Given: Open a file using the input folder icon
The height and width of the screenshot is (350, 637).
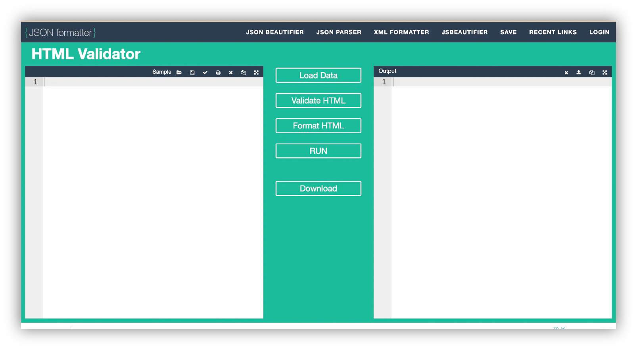Looking at the screenshot, I should pyautogui.click(x=179, y=73).
